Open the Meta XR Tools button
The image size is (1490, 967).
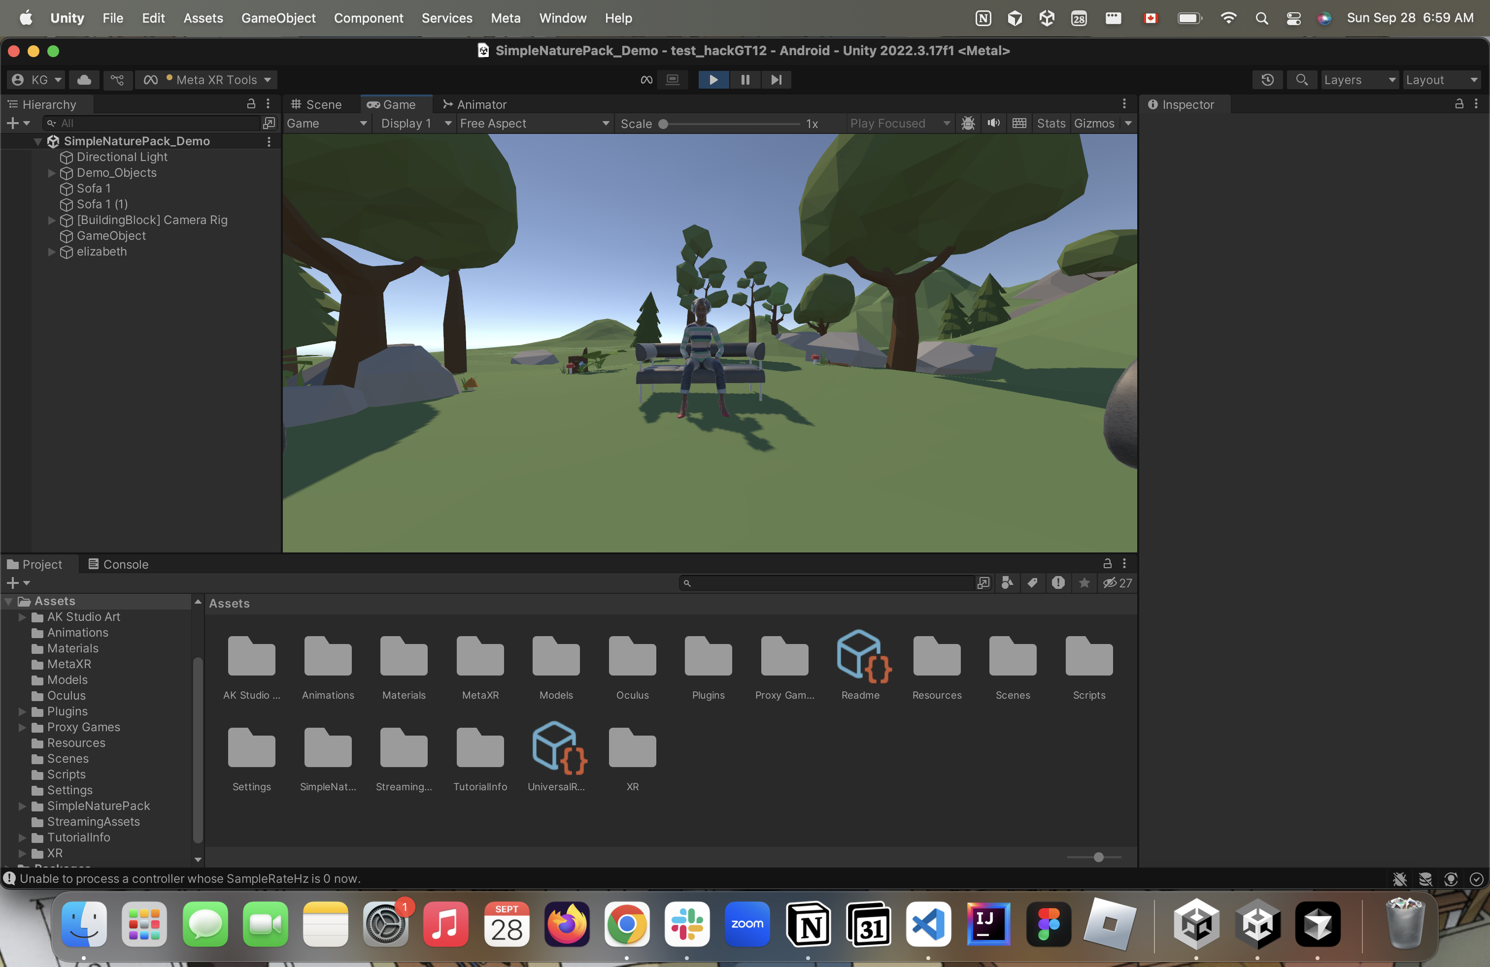[x=208, y=79]
